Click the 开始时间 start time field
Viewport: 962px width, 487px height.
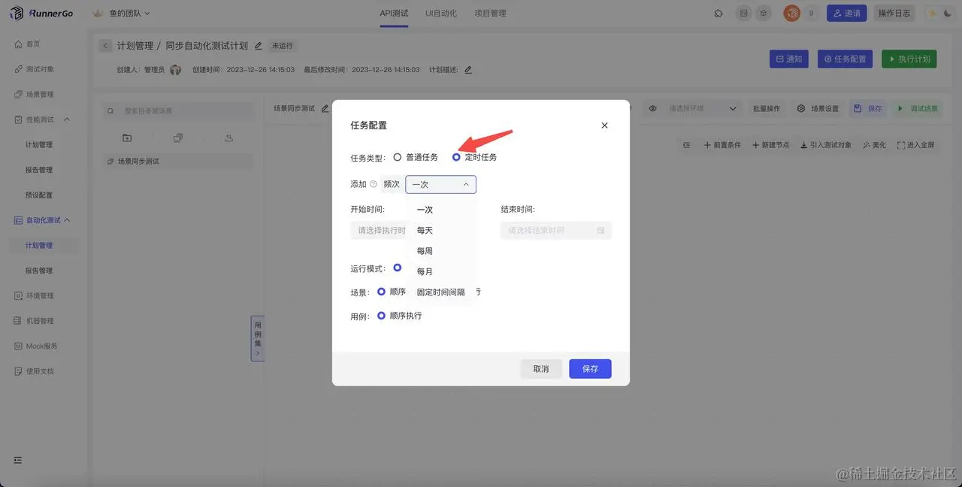point(380,230)
